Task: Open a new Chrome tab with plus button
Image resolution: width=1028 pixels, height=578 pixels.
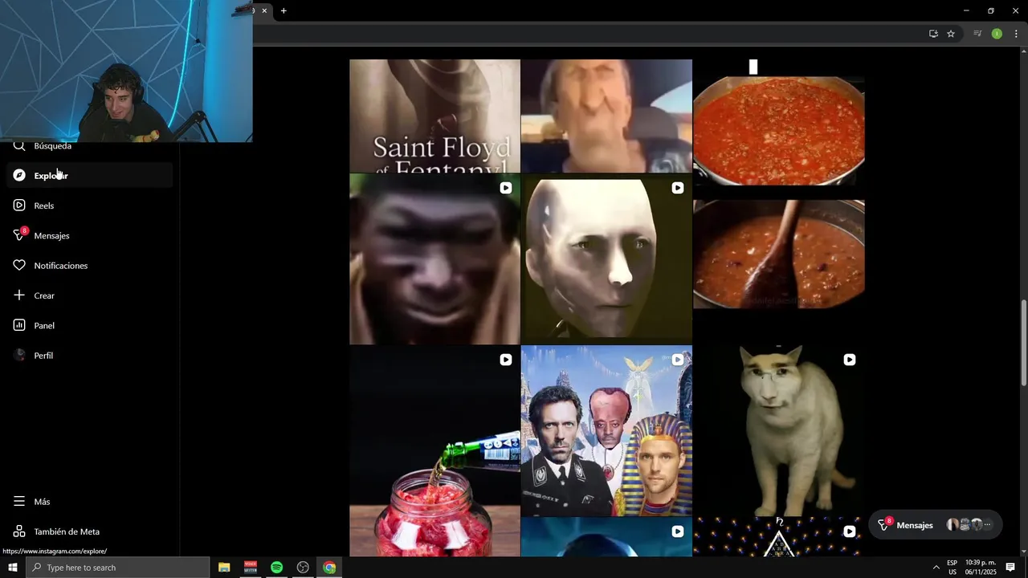Action: [x=284, y=10]
